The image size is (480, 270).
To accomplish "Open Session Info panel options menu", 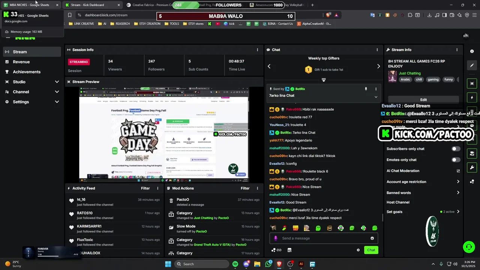I will (x=257, y=49).
